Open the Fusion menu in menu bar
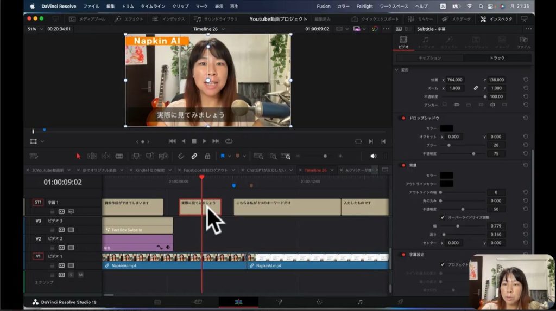This screenshot has width=556, height=311. [x=323, y=6]
